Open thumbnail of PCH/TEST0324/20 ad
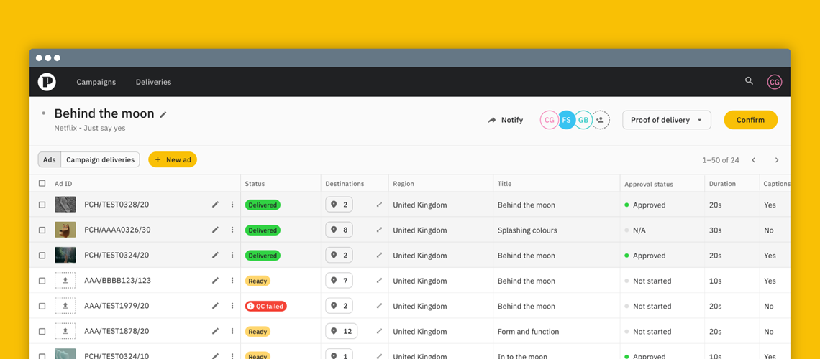Image resolution: width=820 pixels, height=359 pixels. click(65, 255)
